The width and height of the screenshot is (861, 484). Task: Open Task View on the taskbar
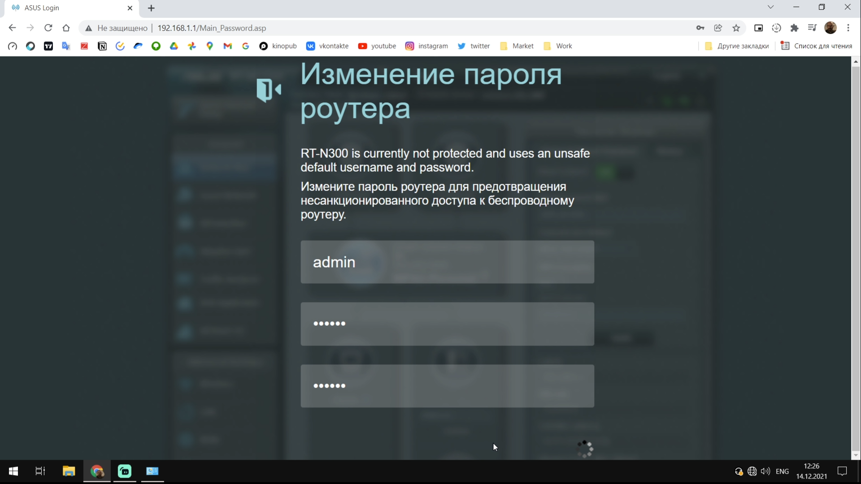[x=40, y=471]
